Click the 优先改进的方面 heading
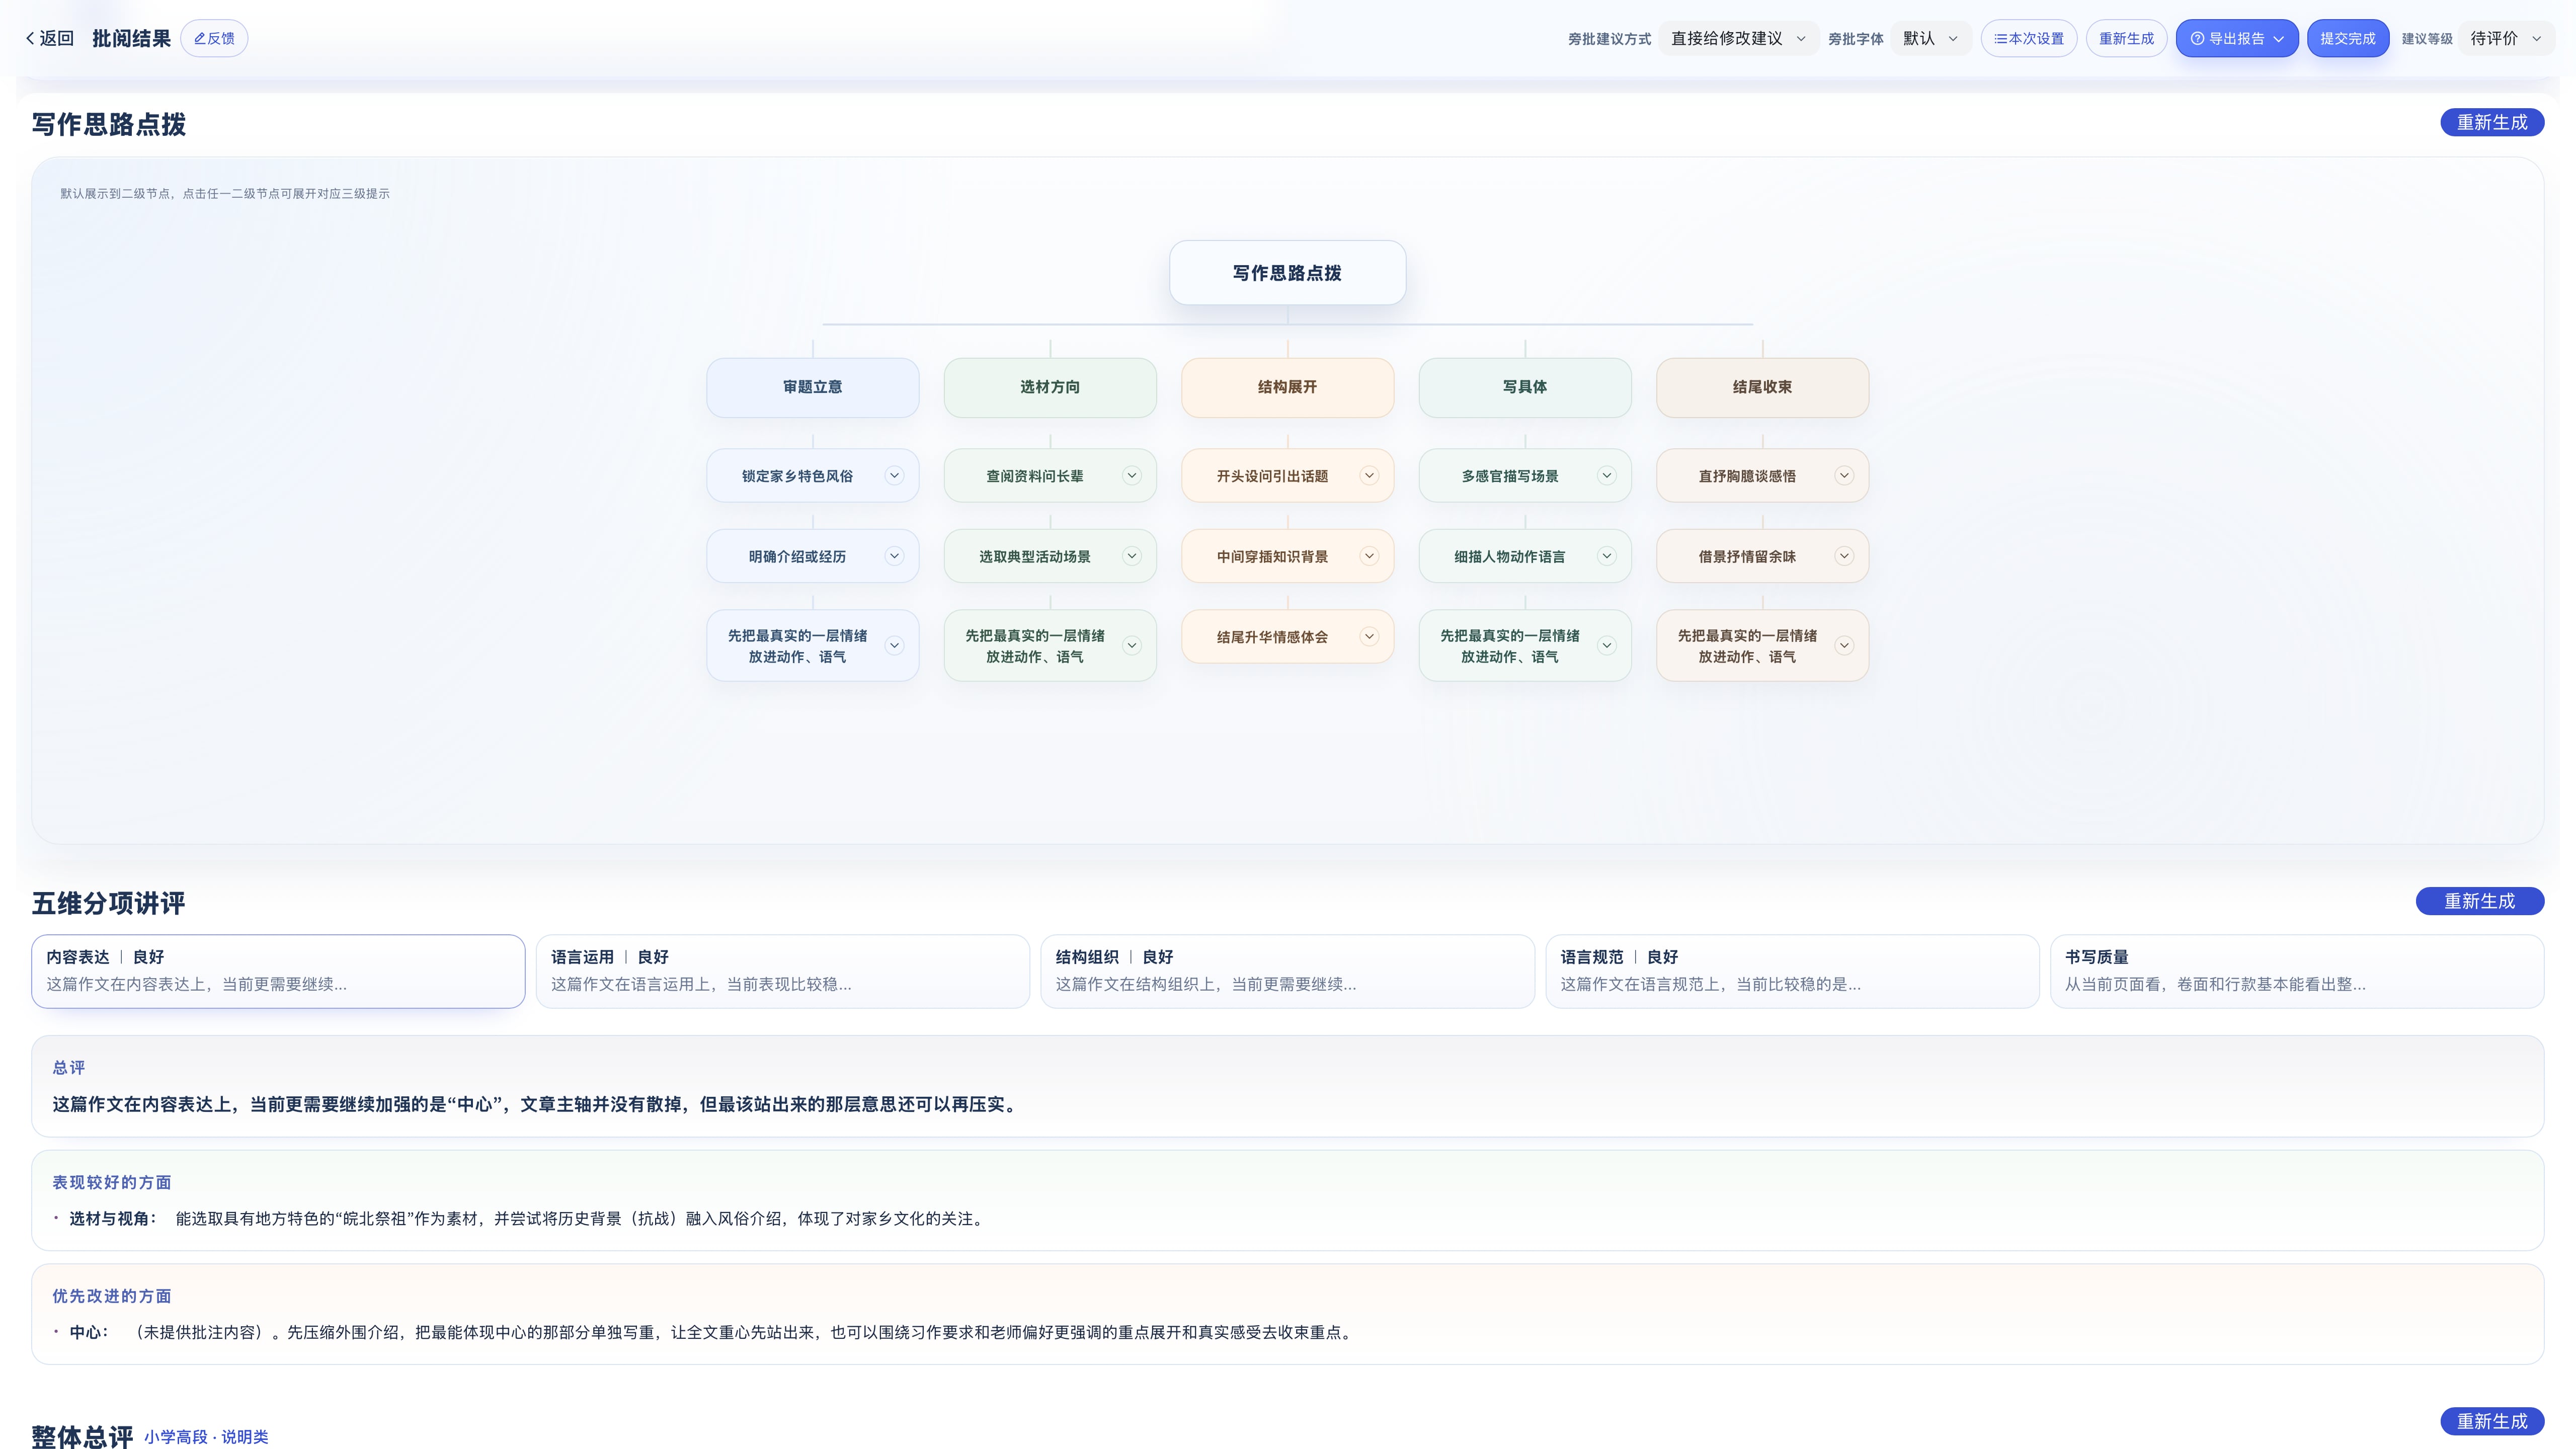 pyautogui.click(x=112, y=1296)
